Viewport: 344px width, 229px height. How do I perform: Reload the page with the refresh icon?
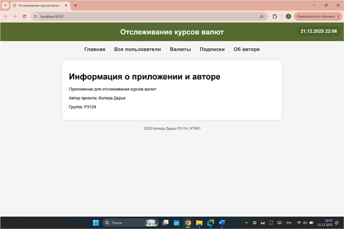[24, 17]
